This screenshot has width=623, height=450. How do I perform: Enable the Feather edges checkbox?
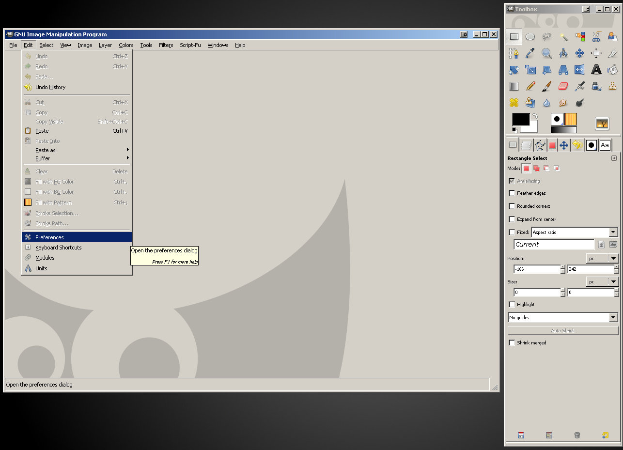pyautogui.click(x=512, y=193)
